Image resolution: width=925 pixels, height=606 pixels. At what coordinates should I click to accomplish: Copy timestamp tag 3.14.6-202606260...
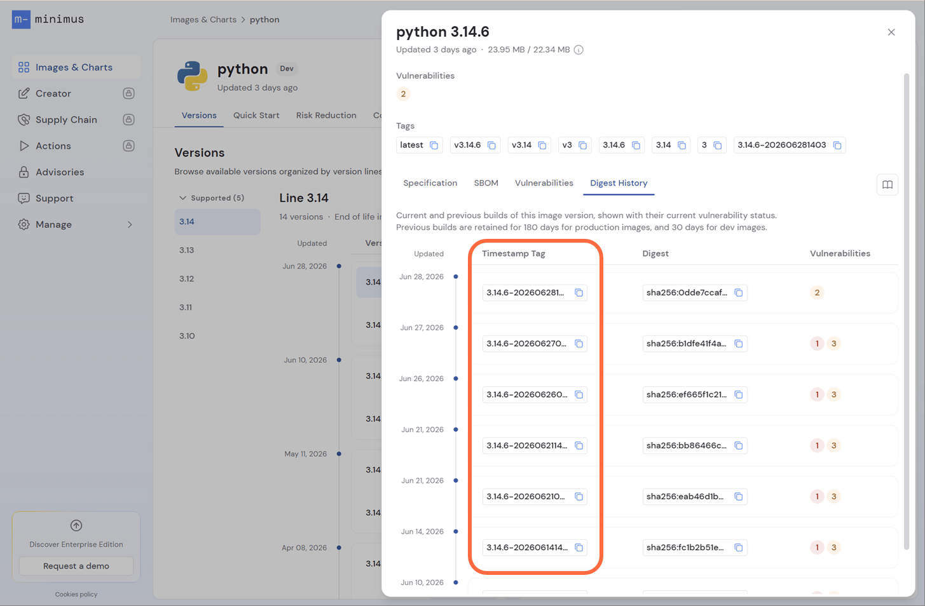(x=579, y=394)
